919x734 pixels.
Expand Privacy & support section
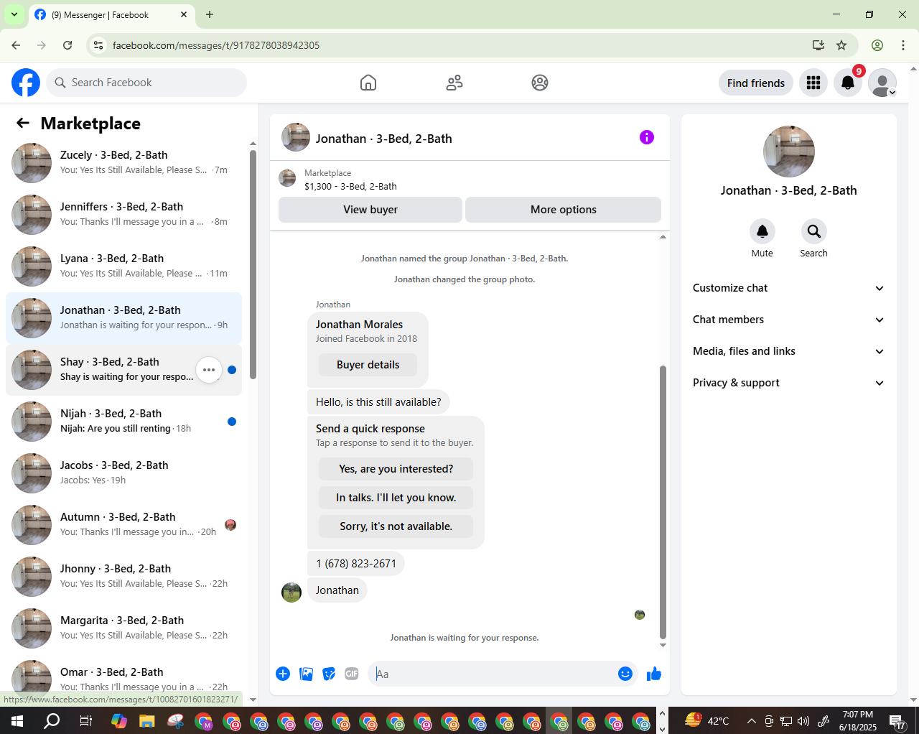pos(788,383)
